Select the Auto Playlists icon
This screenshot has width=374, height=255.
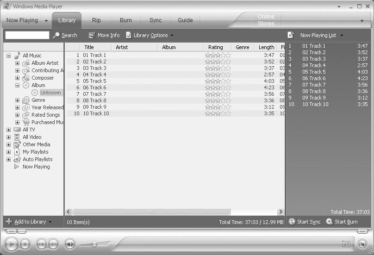click(x=17, y=159)
